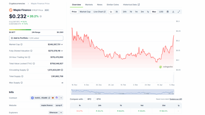Show Max Supply info icon
This screenshot has width=205, height=115.
[22, 83]
